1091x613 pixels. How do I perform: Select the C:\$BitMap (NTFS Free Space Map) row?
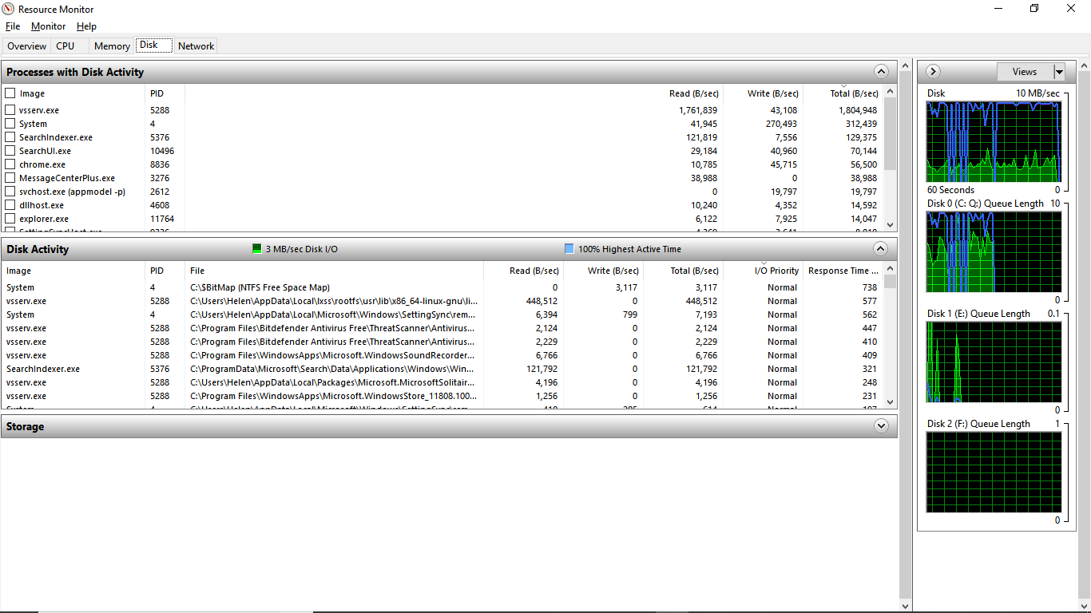coord(442,287)
